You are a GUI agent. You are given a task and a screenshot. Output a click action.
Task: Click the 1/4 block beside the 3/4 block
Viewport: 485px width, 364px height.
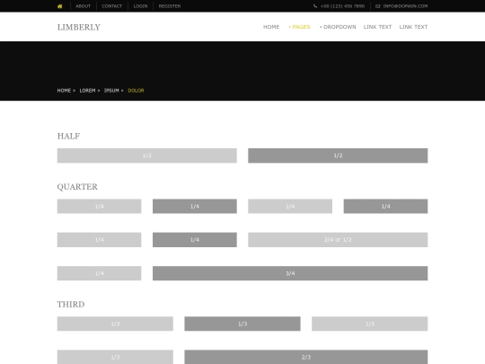tap(100, 273)
